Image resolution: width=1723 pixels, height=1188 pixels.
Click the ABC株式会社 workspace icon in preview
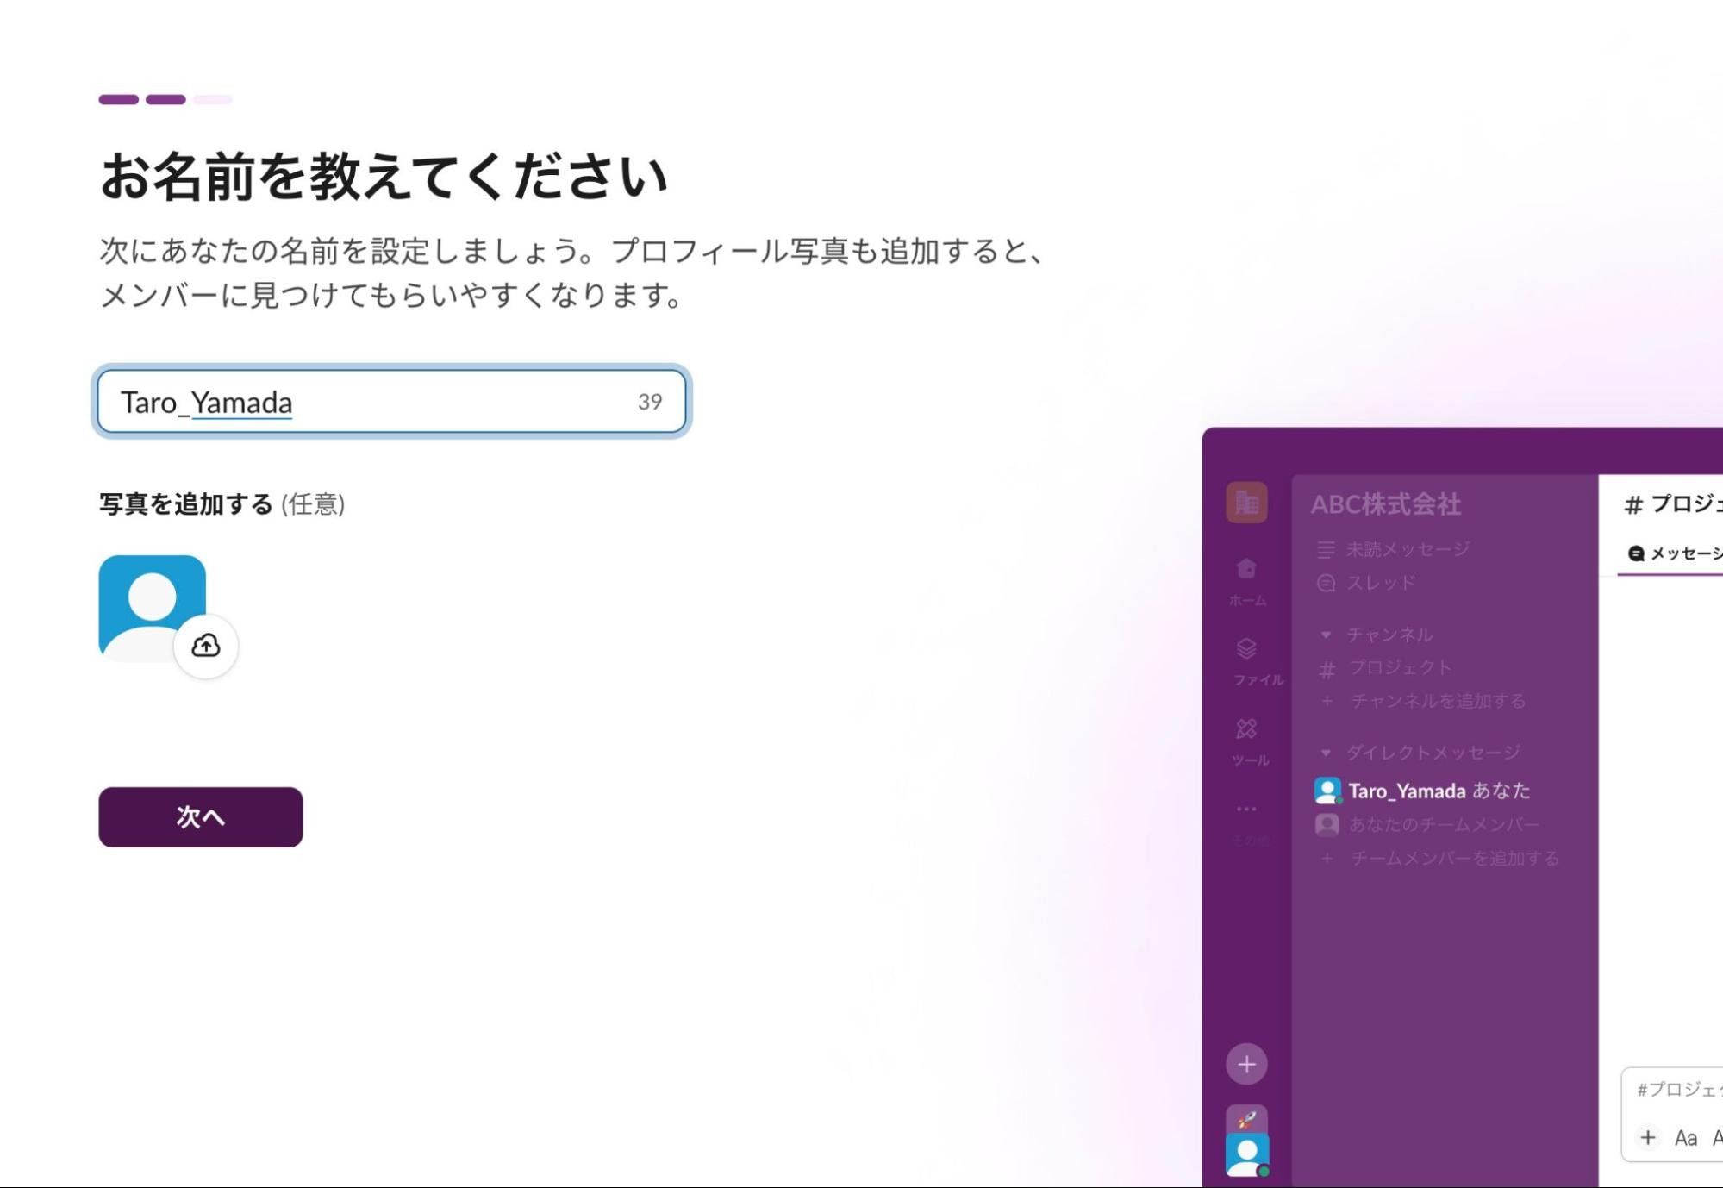click(x=1246, y=503)
